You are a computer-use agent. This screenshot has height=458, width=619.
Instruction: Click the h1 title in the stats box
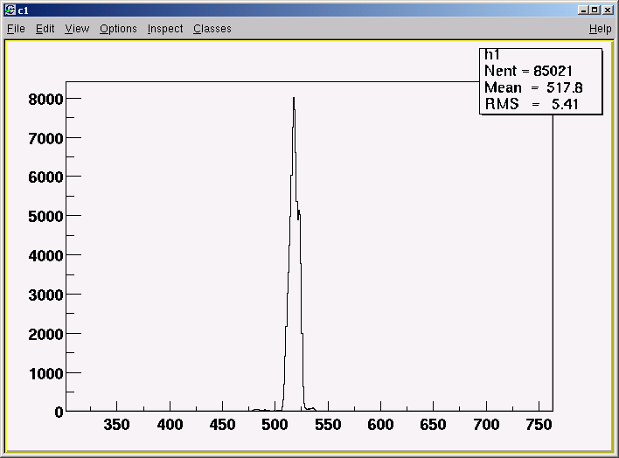pyautogui.click(x=492, y=54)
